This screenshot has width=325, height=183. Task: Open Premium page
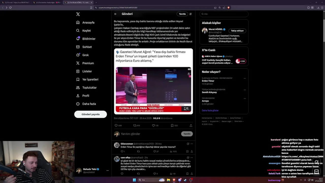(85, 63)
